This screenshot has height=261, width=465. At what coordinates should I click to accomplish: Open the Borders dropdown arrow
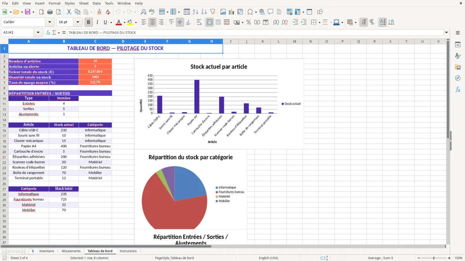[319, 22]
